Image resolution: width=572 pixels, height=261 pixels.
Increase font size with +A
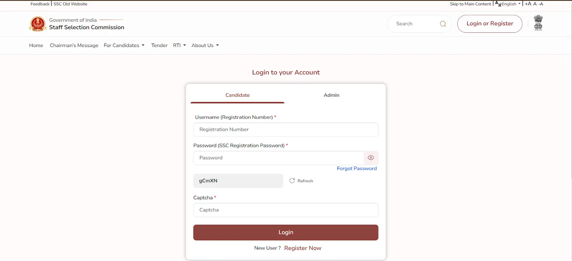click(528, 4)
